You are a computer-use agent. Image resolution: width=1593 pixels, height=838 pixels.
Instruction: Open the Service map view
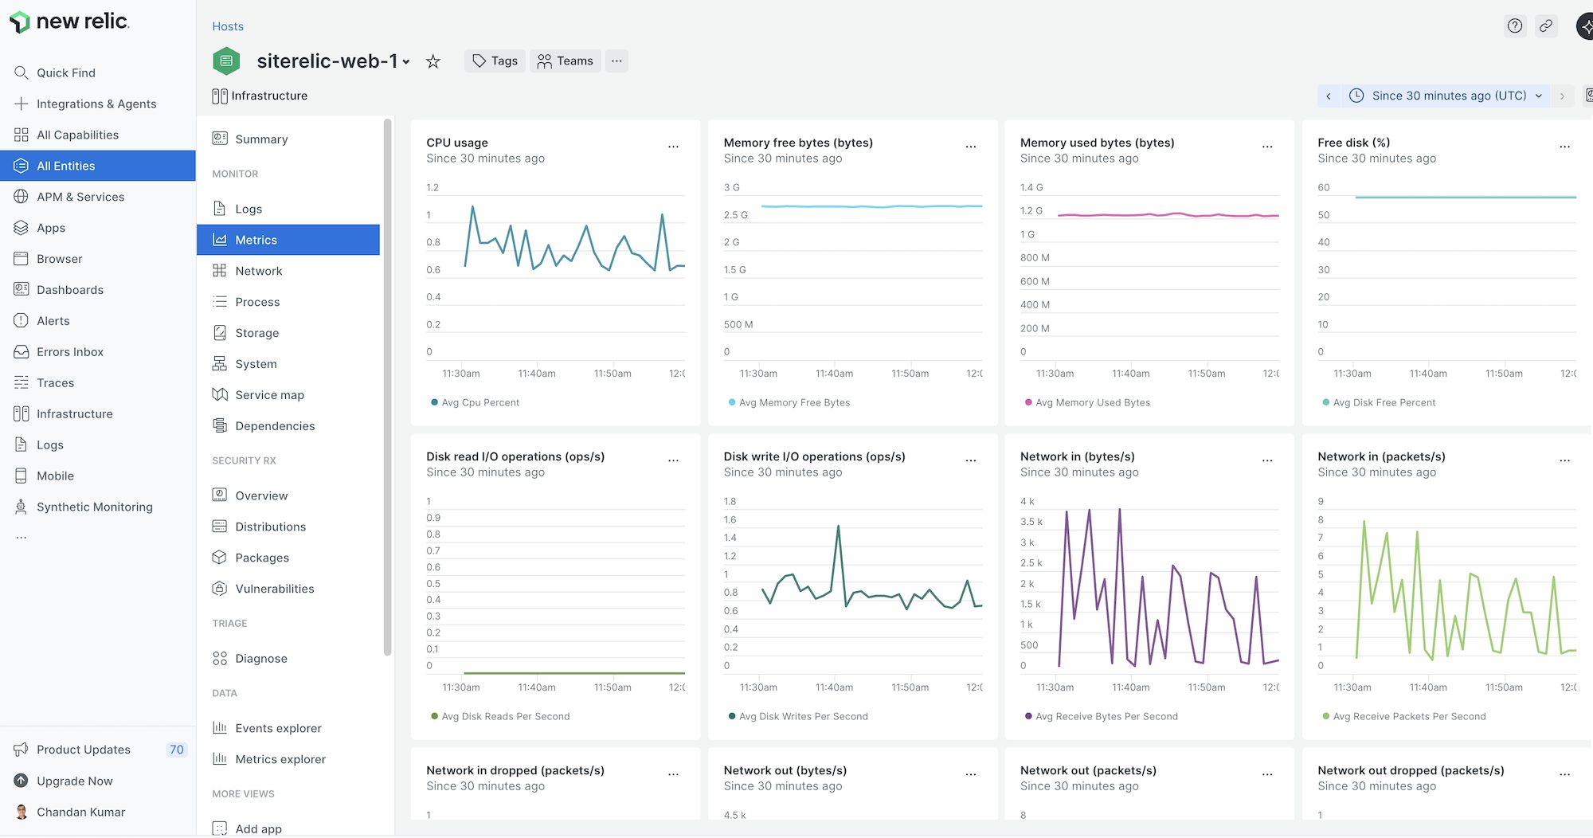coord(269,395)
